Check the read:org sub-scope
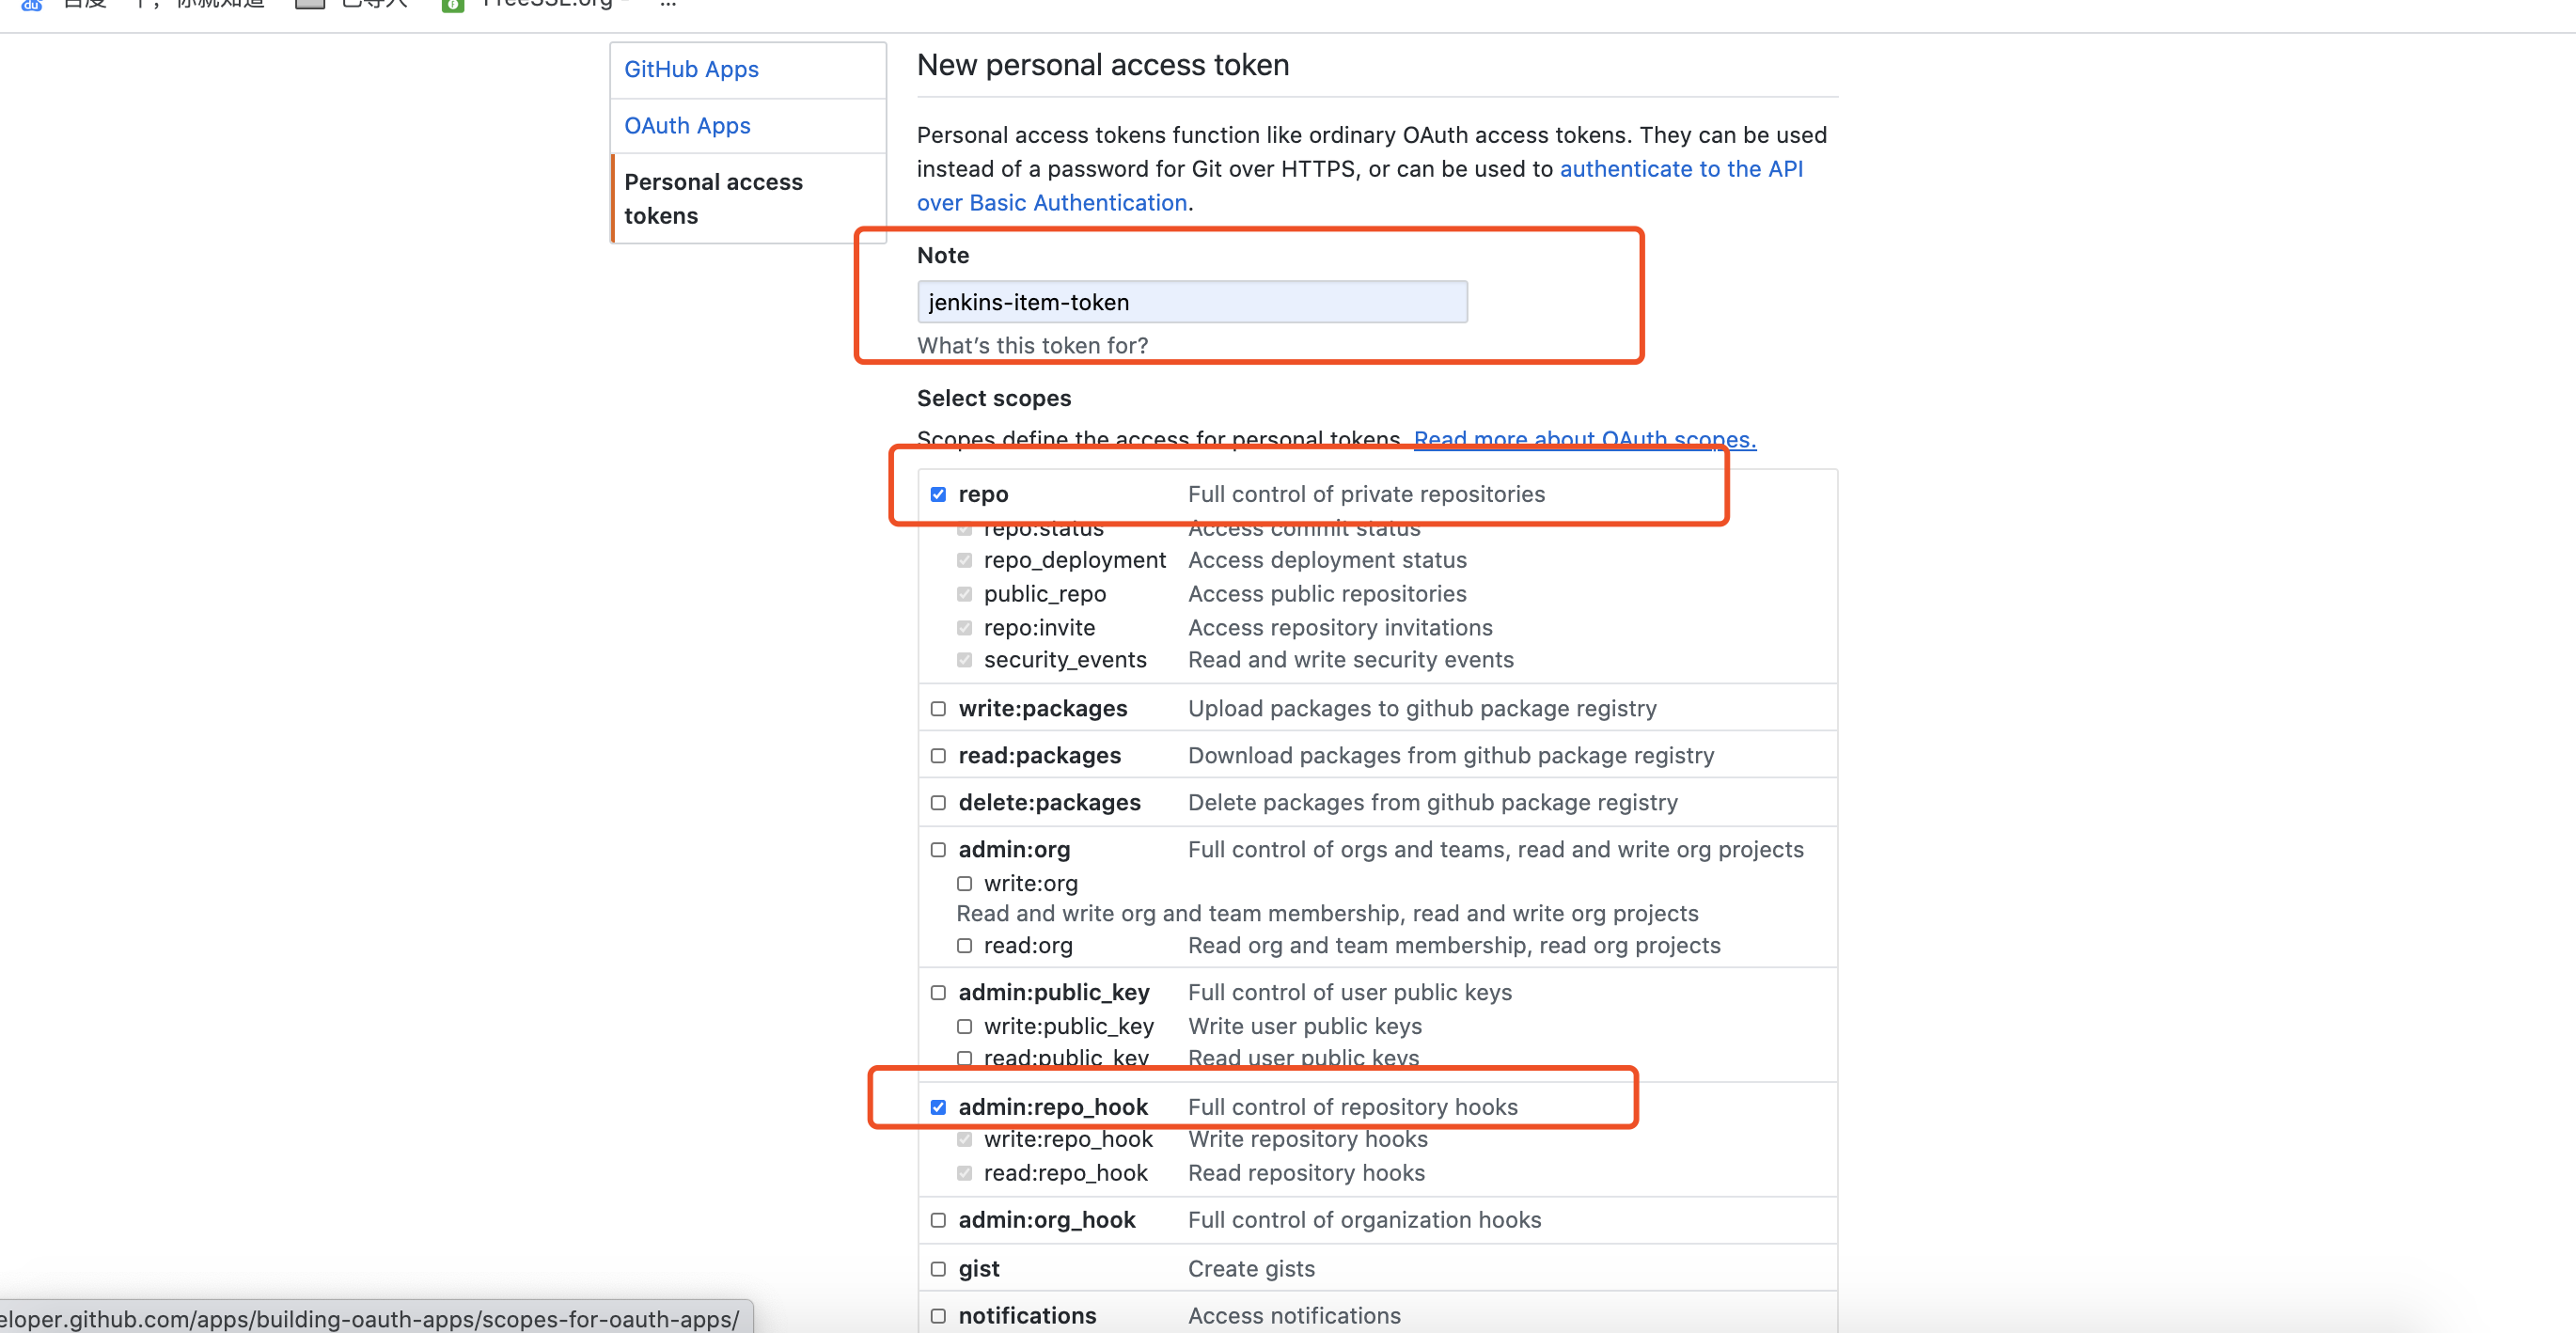Image resolution: width=2576 pixels, height=1333 pixels. (x=964, y=946)
